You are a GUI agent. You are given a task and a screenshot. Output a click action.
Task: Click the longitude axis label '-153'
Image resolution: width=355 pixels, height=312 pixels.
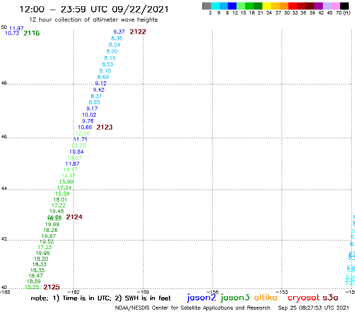(x=282, y=292)
